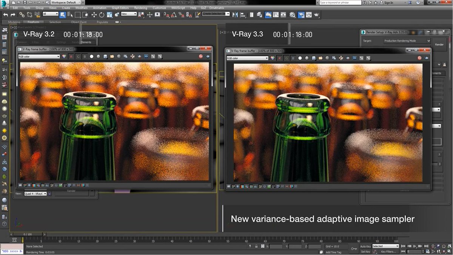Toggle red channel in V-Ray 3.3 buffer
Screen dimensions: 453x255
(280, 58)
